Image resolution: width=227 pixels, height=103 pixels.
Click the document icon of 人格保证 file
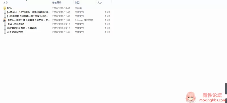pos(5,12)
